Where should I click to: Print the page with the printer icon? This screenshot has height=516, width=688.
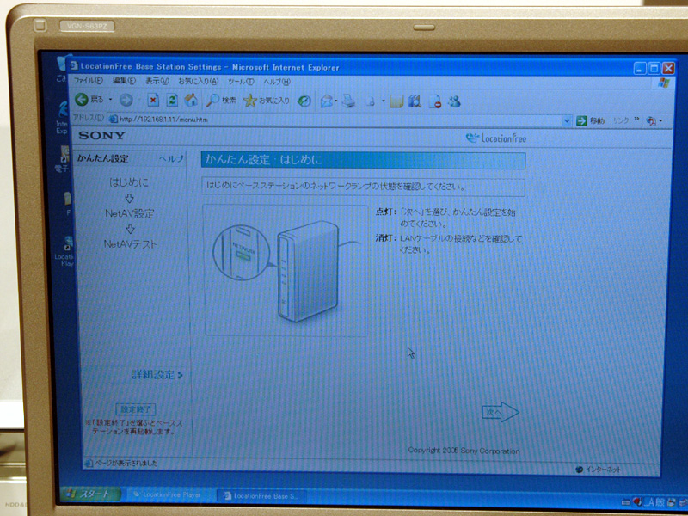click(349, 101)
